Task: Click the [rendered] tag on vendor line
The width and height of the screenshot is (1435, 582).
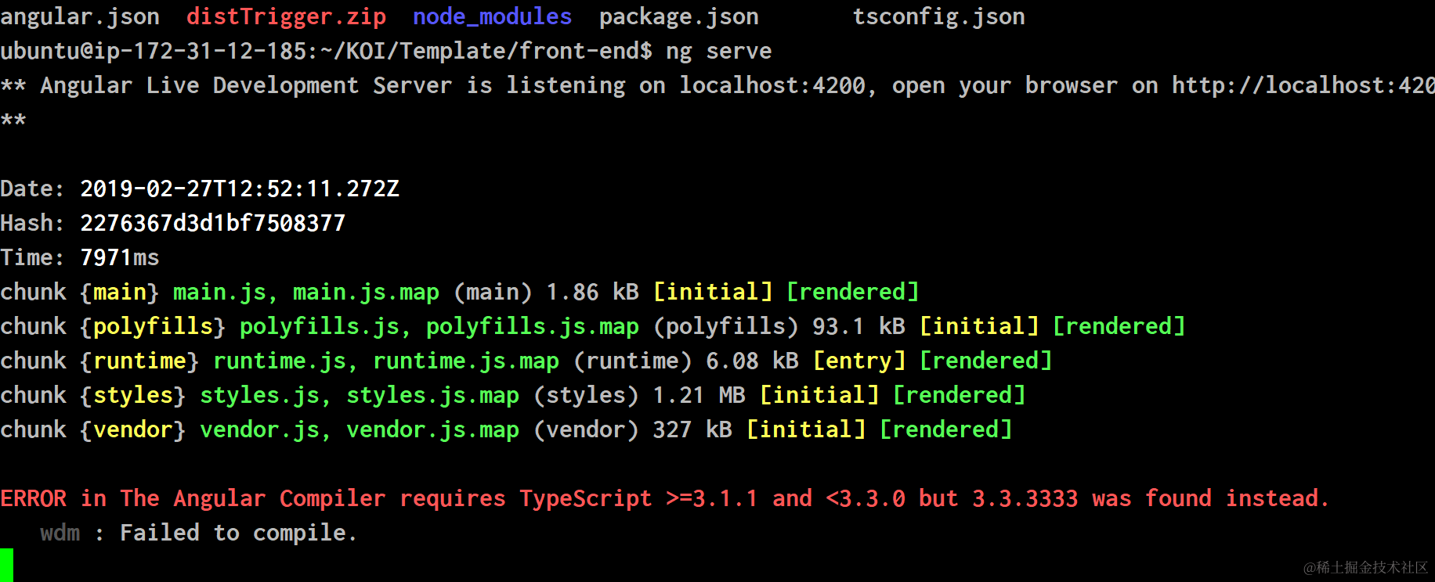Action: pos(945,430)
